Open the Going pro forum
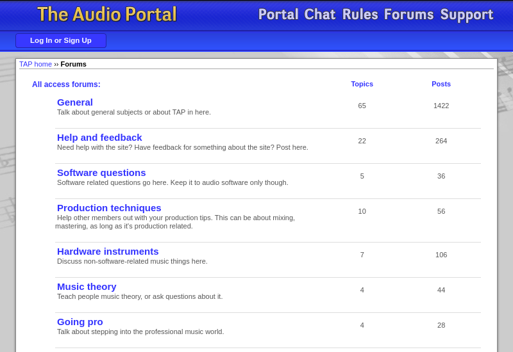Viewport: 513px width, 352px height. tap(80, 322)
